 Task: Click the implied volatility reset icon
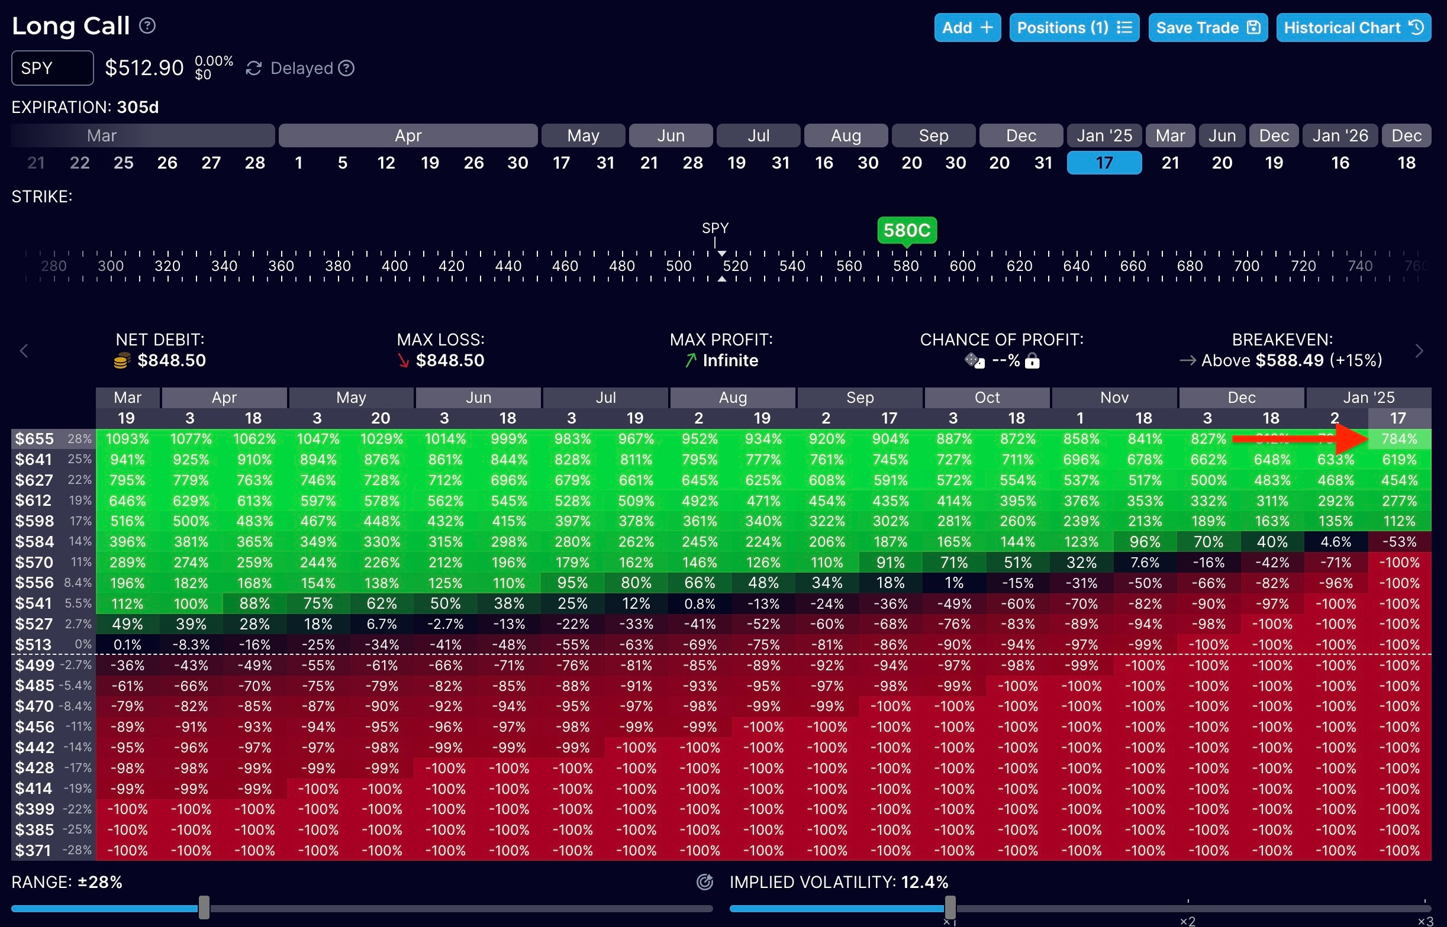(704, 882)
